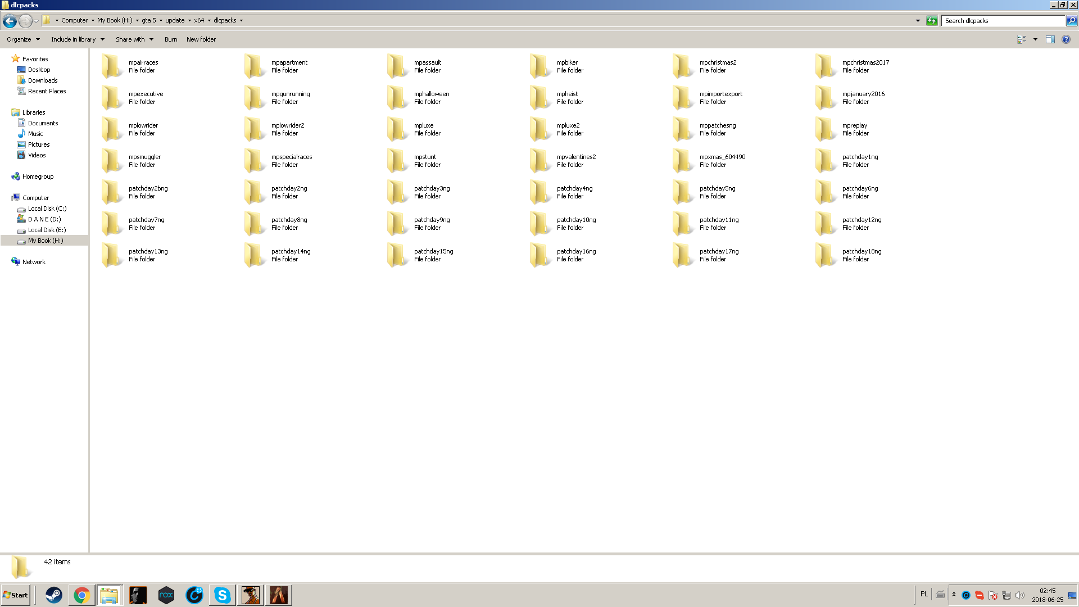Click the volume speaker tray icon
The height and width of the screenshot is (607, 1079).
coord(1019,595)
